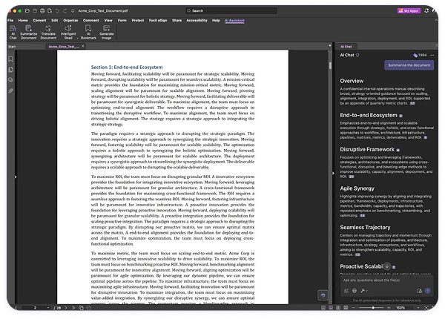Screen dimensions: 445x319
Task: Click the notification bell icon
Action: [426, 11]
